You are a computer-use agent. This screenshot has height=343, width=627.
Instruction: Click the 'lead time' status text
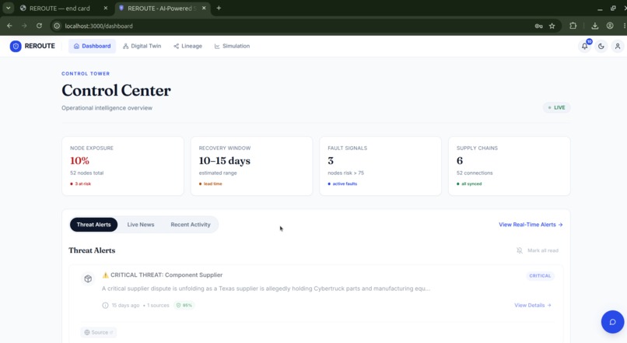(212, 184)
